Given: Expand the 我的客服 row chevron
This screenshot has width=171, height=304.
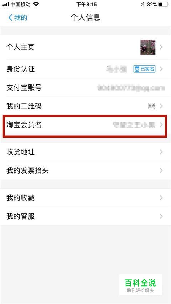Looking at the screenshot, I should [x=161, y=216].
